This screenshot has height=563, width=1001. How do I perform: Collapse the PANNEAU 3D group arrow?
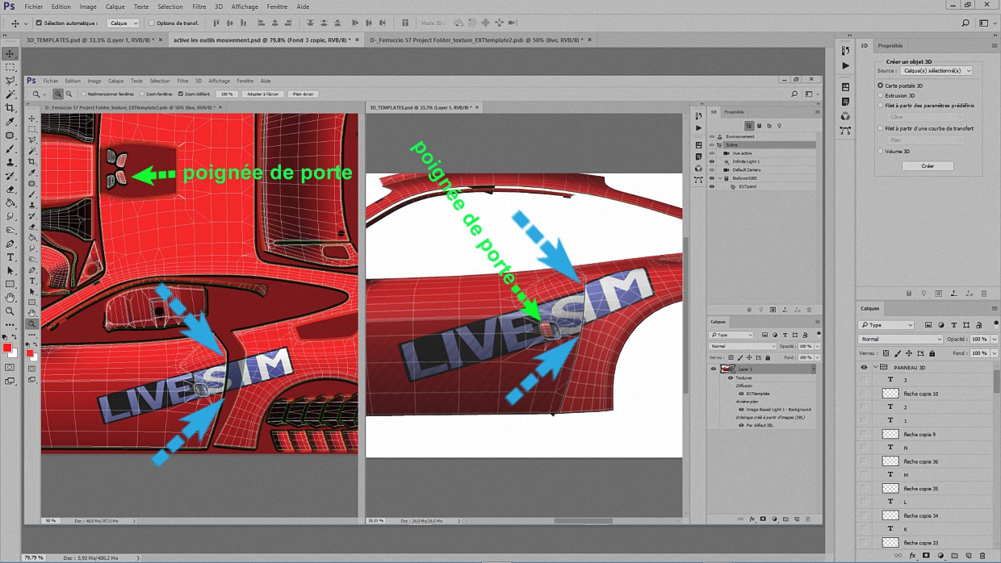[875, 367]
